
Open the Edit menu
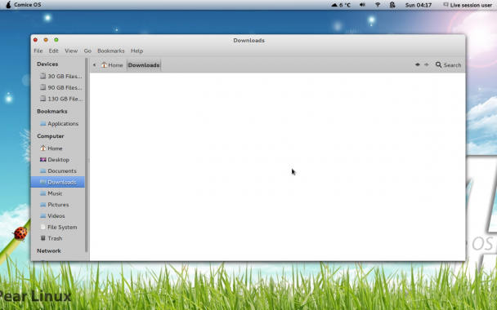[x=53, y=51]
